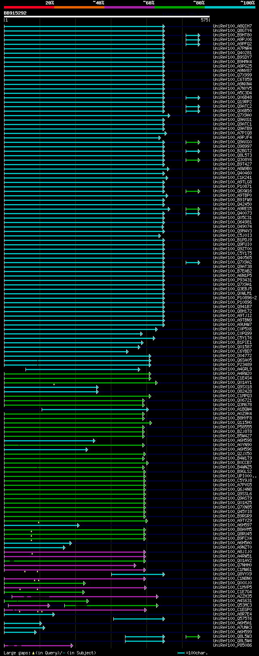
Task: Select the UniRef100_Q45YI8 label
Action: pyautogui.click(x=232, y=512)
